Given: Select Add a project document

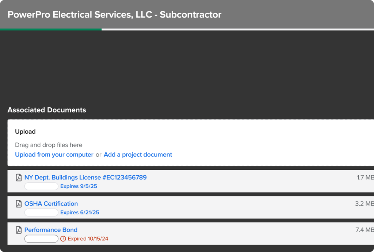Looking at the screenshot, I should [138, 154].
